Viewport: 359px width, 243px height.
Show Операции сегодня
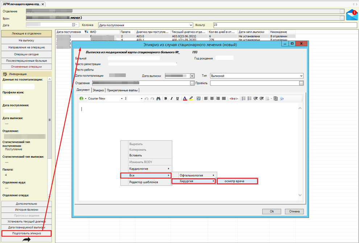26,54
